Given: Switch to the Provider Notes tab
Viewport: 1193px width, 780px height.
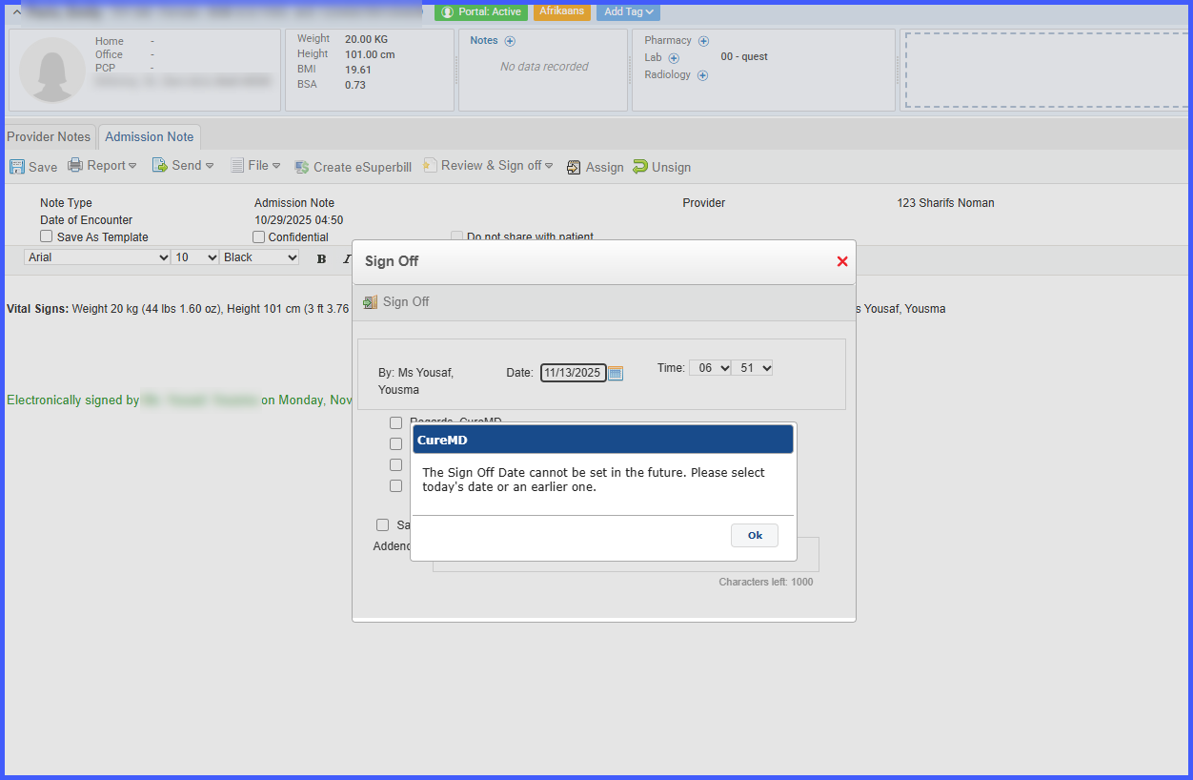Looking at the screenshot, I should (49, 136).
